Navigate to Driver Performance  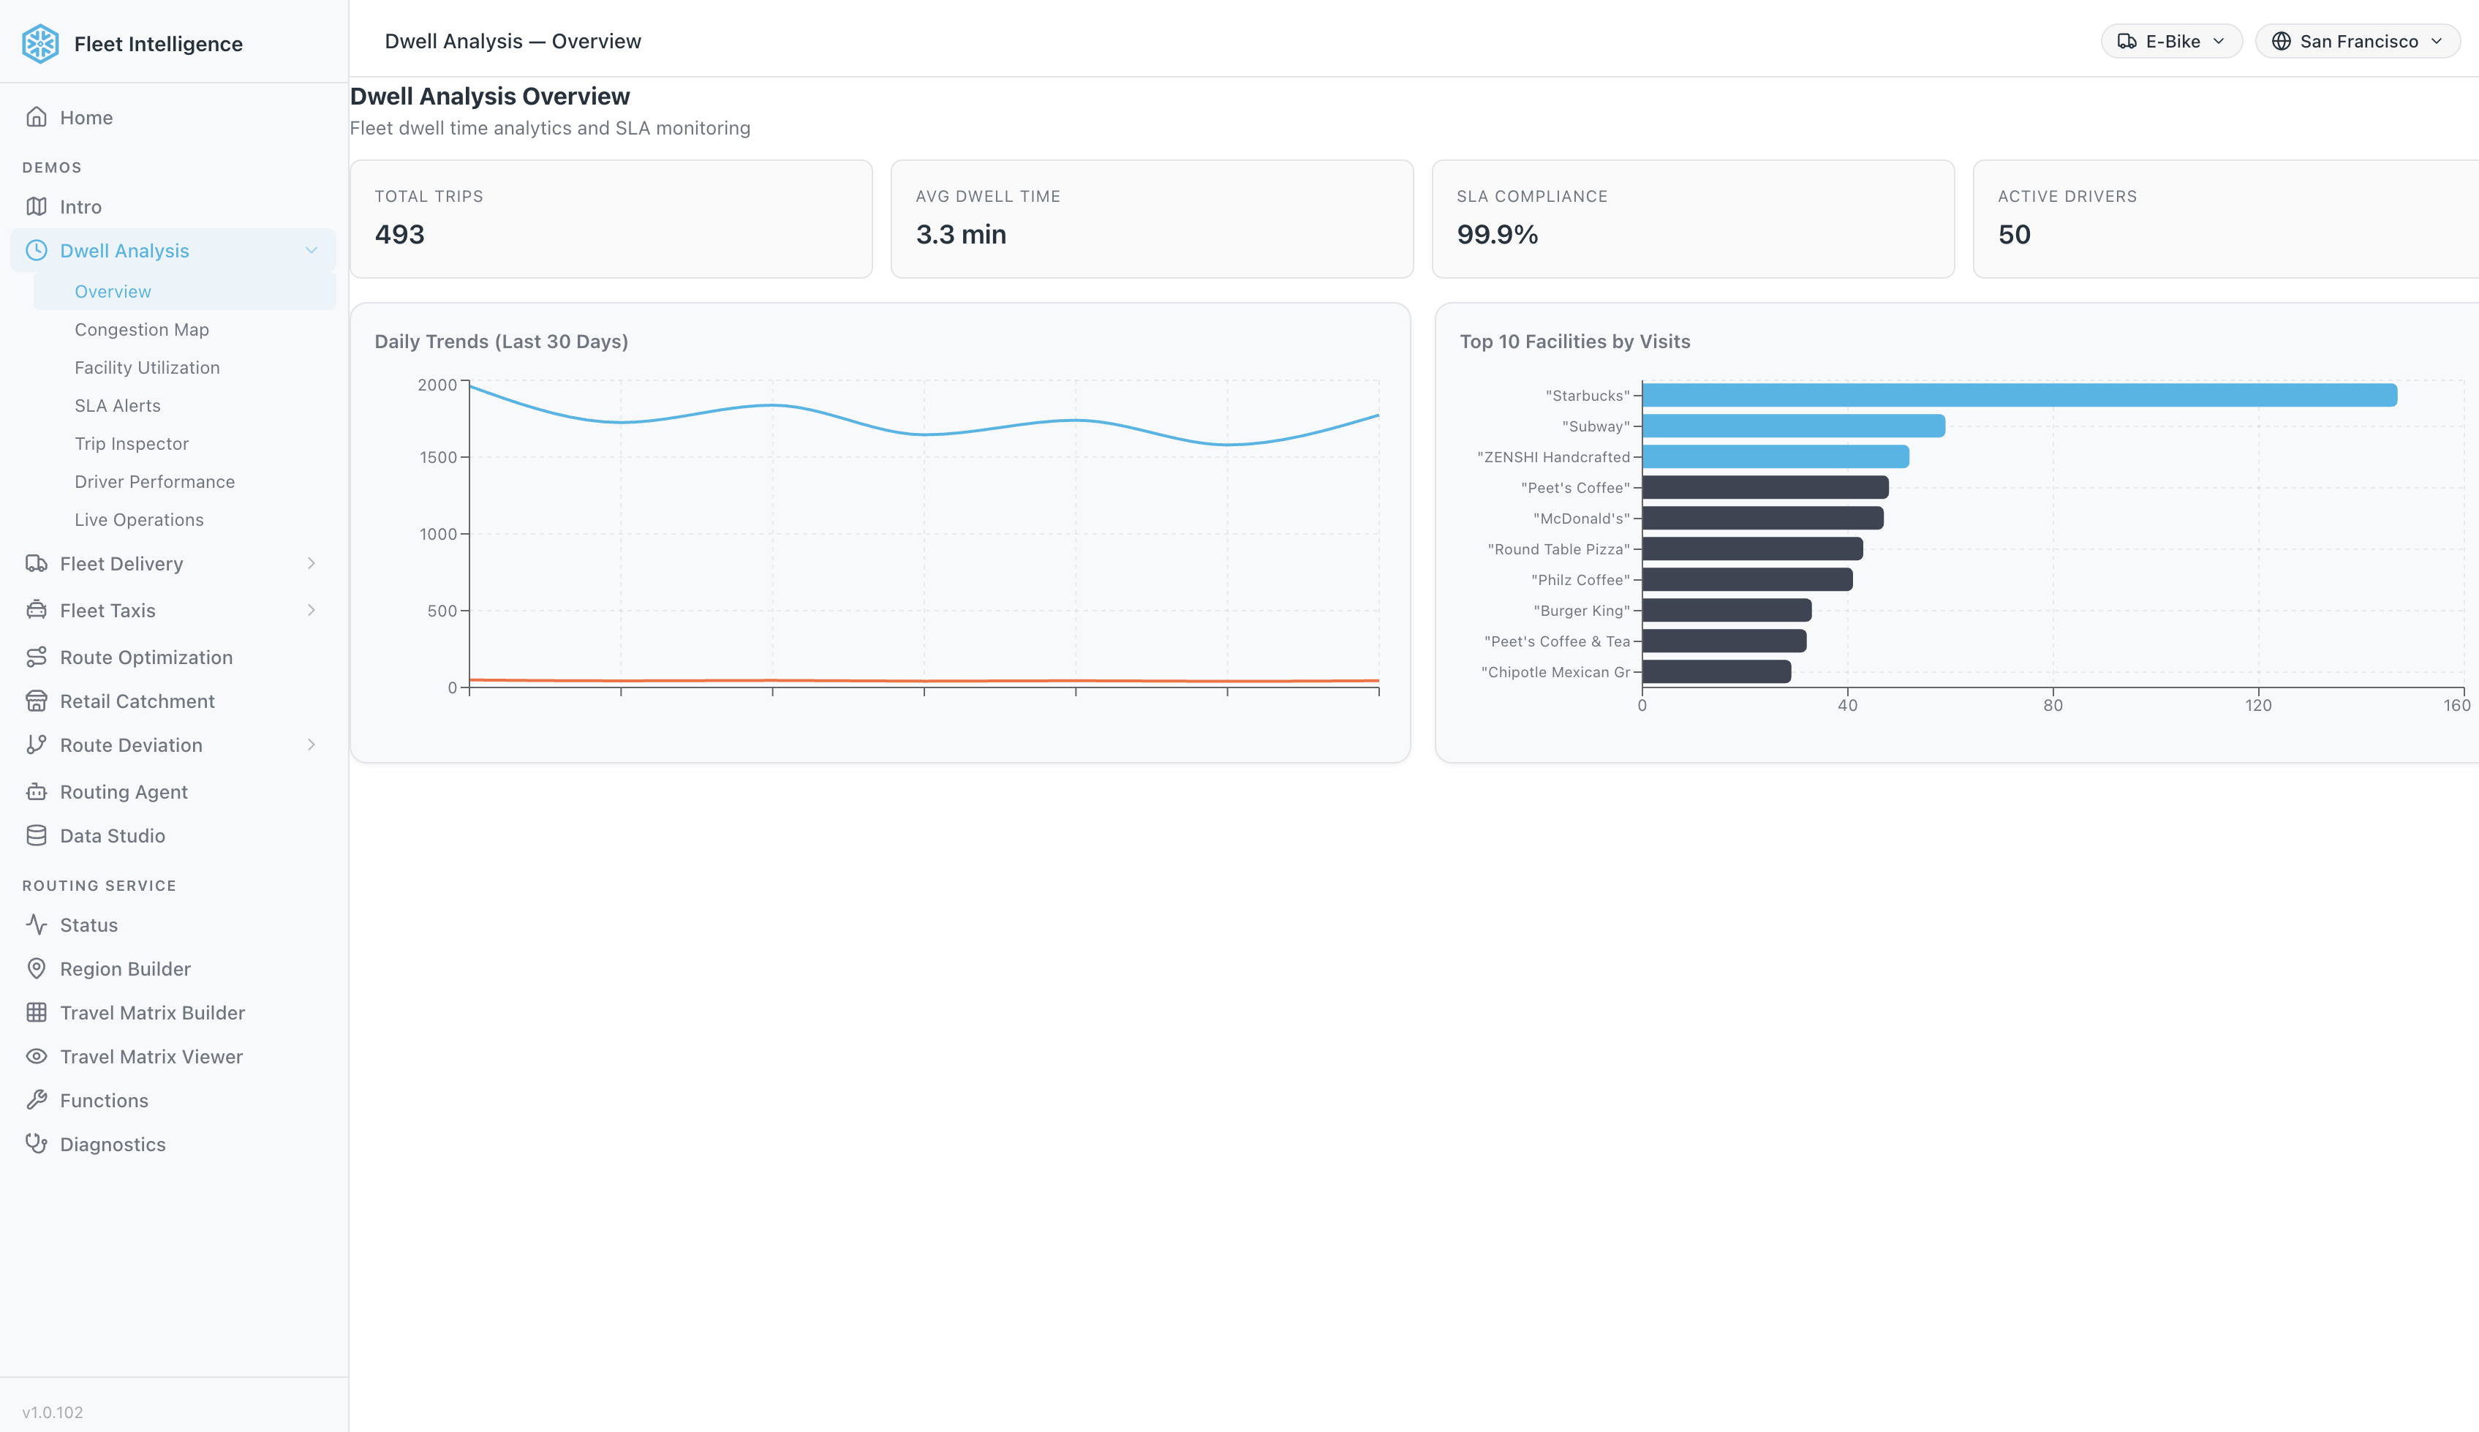(x=155, y=481)
